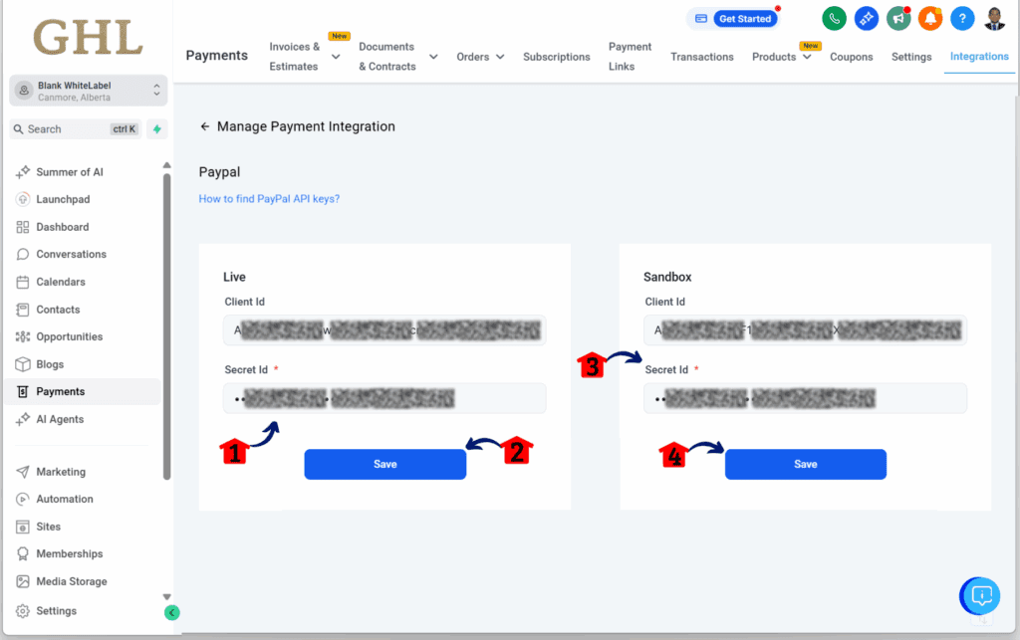
Task: Open the Blank WhiteLabel account switcher
Action: pos(89,91)
